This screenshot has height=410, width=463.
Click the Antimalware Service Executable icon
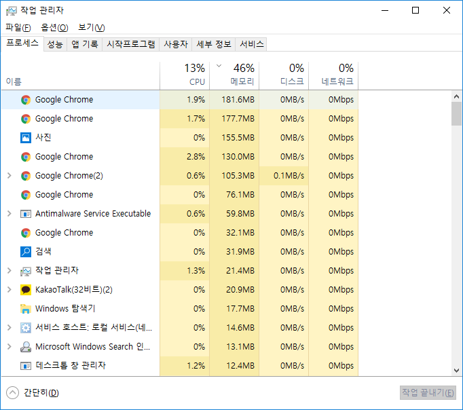tap(26, 214)
